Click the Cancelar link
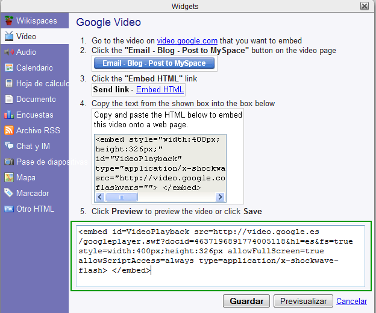This screenshot has width=376, height=313. point(351,301)
